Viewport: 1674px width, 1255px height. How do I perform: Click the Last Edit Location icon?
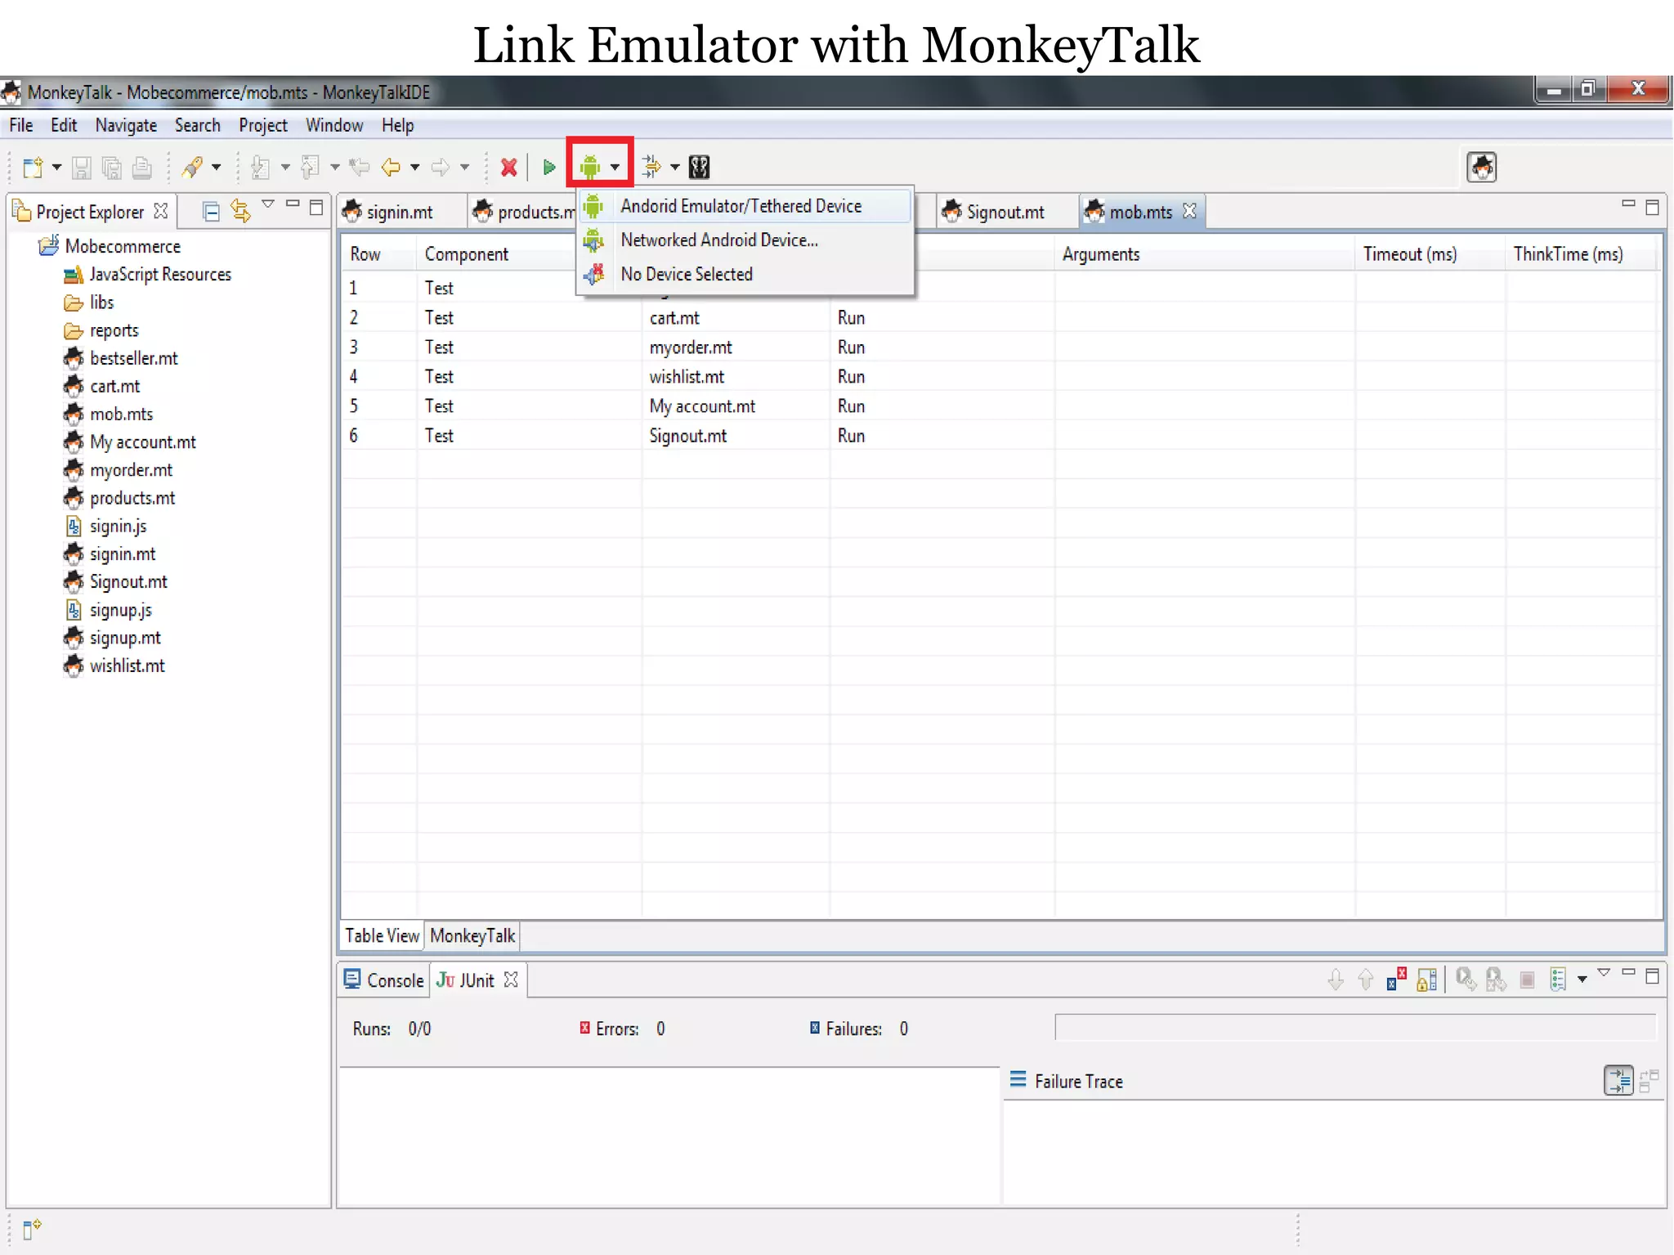click(360, 168)
